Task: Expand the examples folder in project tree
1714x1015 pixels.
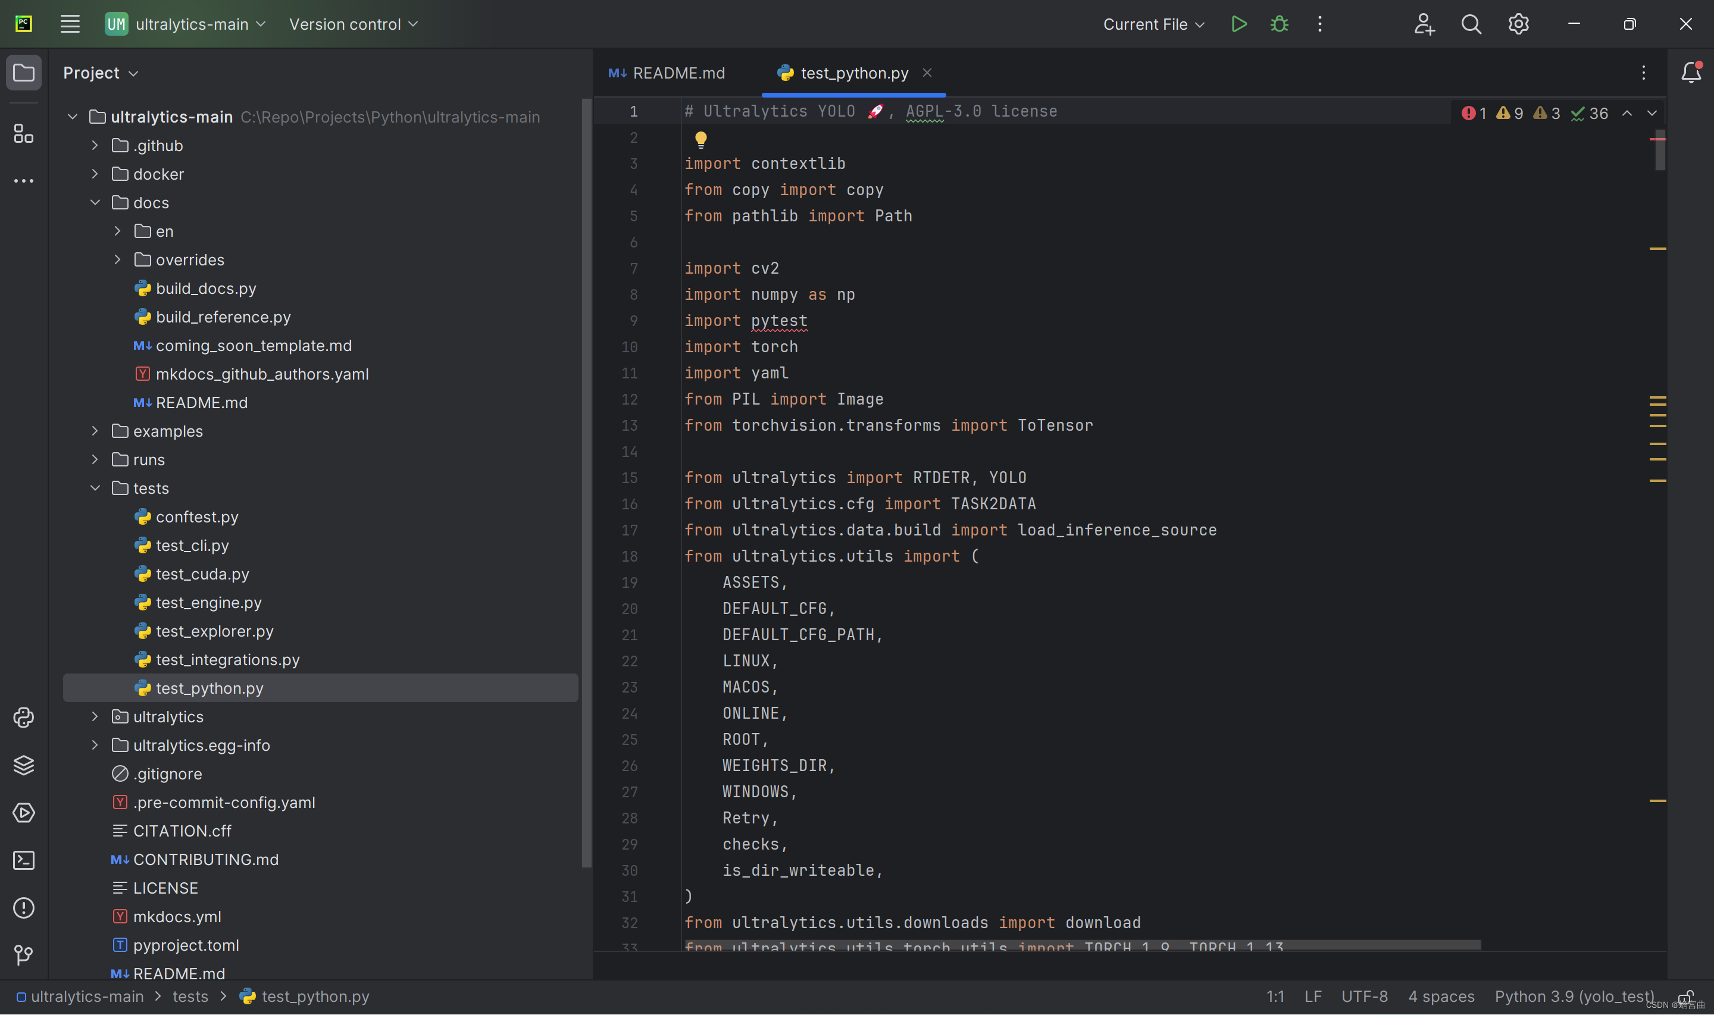Action: [95, 430]
